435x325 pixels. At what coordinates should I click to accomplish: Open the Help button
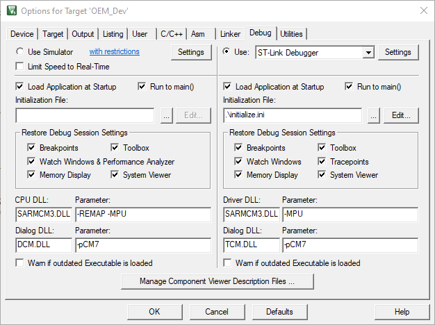tap(402, 312)
